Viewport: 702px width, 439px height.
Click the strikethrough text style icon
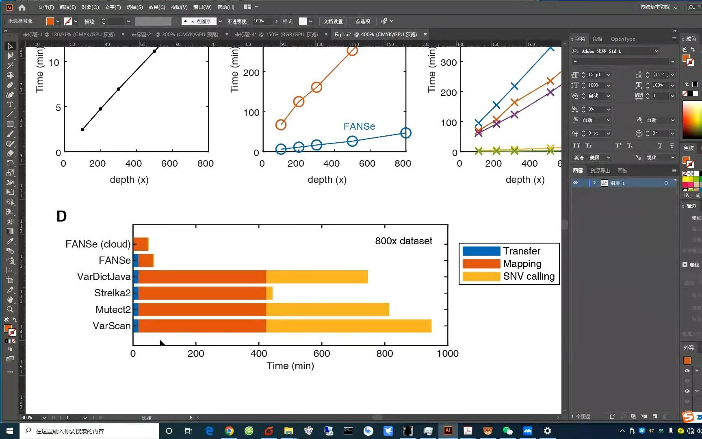[672, 146]
